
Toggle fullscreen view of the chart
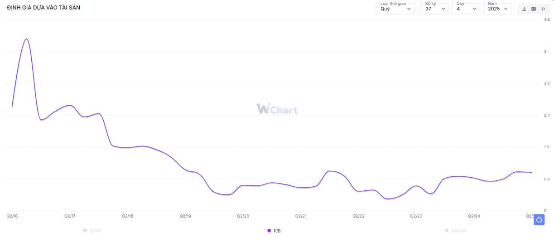pyautogui.click(x=543, y=9)
